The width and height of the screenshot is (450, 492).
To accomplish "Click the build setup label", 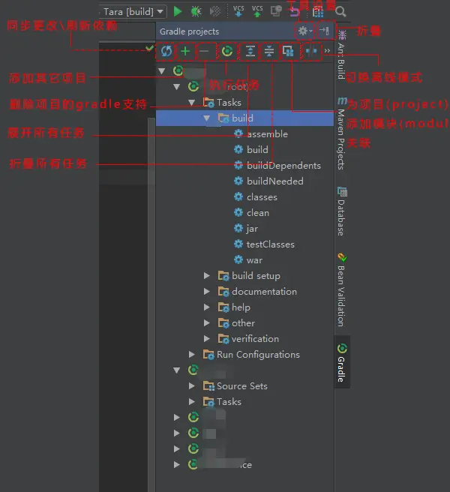I will tap(256, 276).
